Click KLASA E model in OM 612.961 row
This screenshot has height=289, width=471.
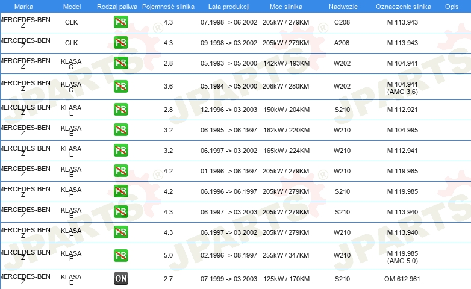71,279
